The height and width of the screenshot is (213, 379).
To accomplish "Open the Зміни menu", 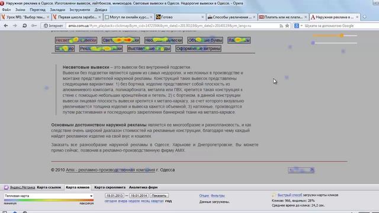I will 20,9.
